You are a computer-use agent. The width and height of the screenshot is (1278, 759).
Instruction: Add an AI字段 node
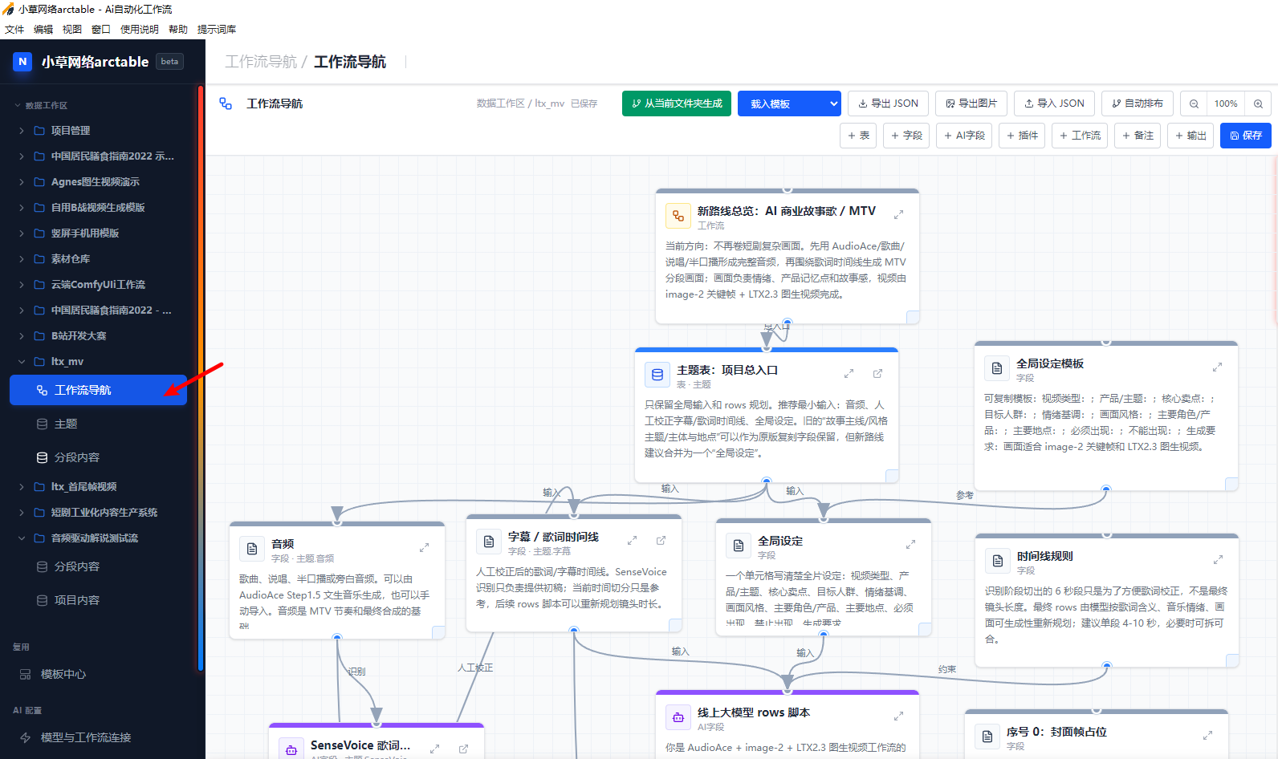(x=965, y=136)
